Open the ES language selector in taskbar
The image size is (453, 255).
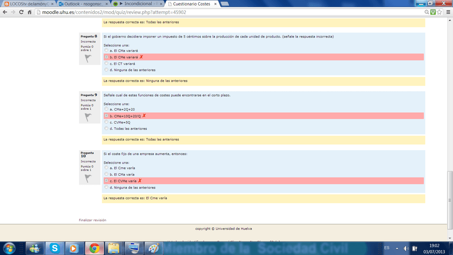click(x=387, y=248)
